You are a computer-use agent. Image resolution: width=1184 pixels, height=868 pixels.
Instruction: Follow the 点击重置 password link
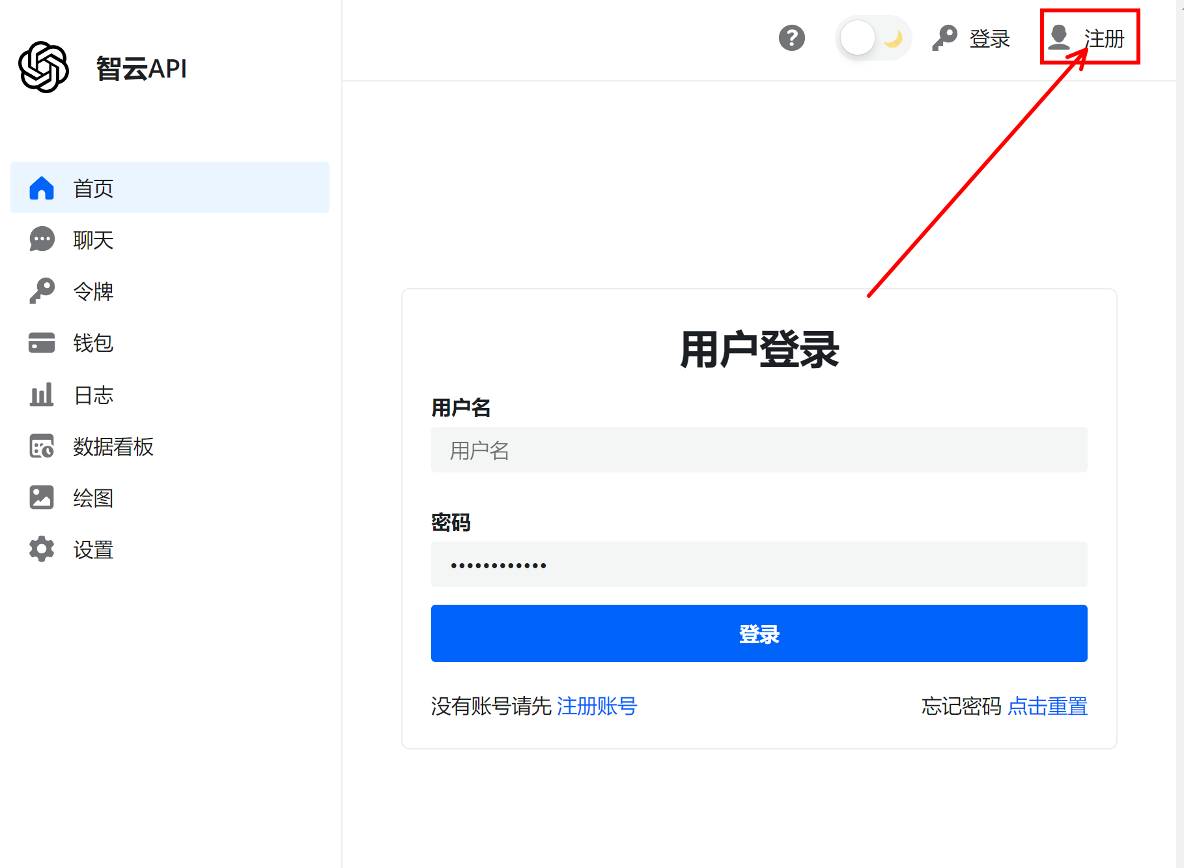[1047, 706]
